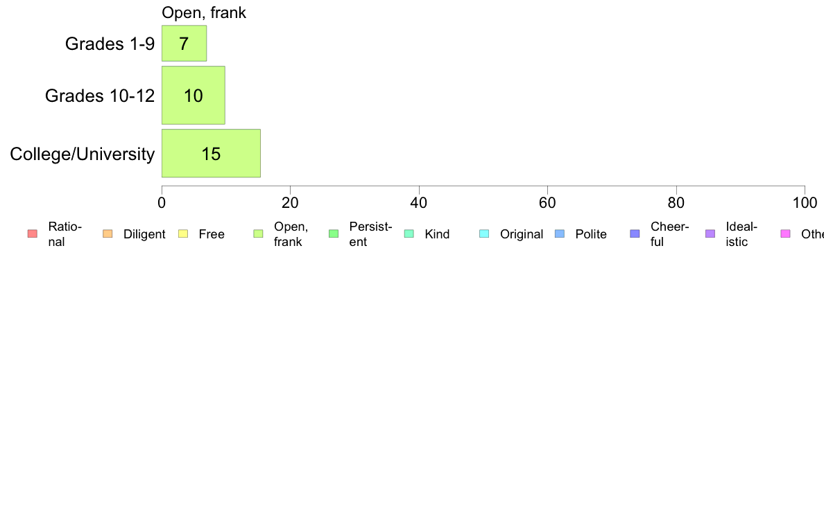Screen dimensions: 824x510
Task: Click the purple Idealistic legend swatch
Action: click(x=710, y=234)
